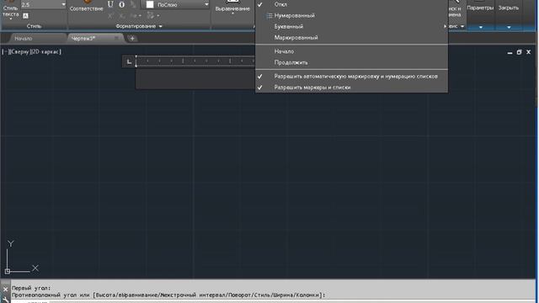Click the white color swatch ПоСлою
Viewport: 539px width, 303px height.
click(x=150, y=4)
